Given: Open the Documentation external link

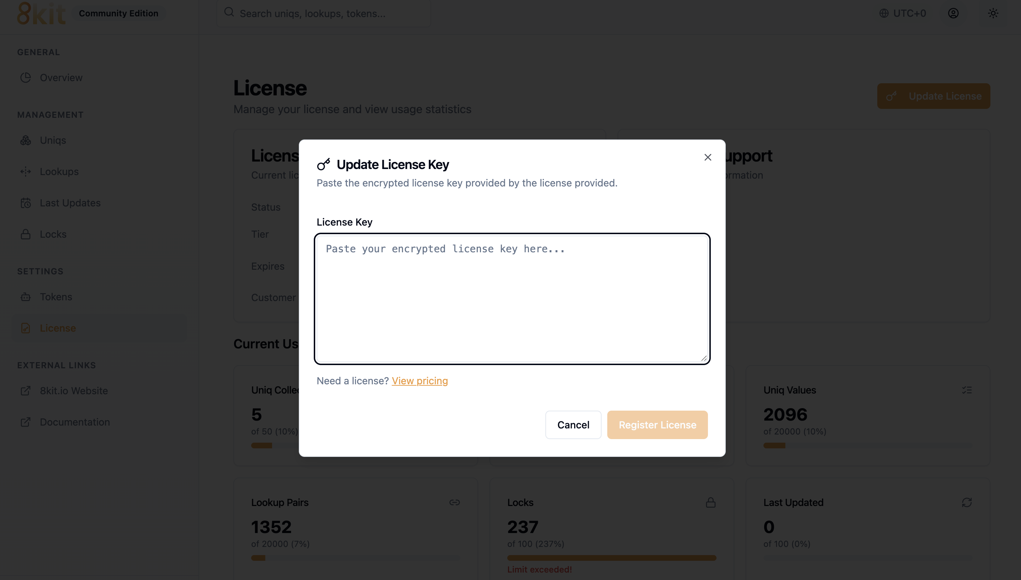Looking at the screenshot, I should pos(75,422).
